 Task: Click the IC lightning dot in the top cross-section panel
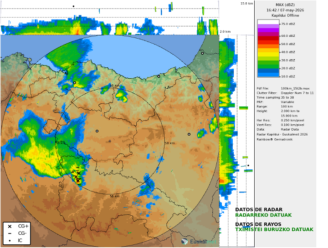pos(73,6)
